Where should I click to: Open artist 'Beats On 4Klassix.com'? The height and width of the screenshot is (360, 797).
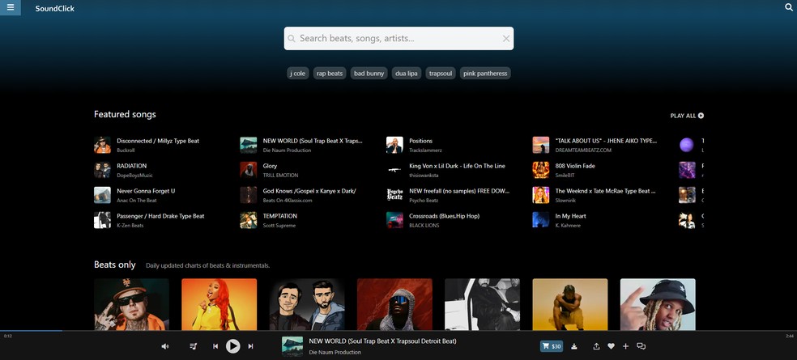point(288,201)
